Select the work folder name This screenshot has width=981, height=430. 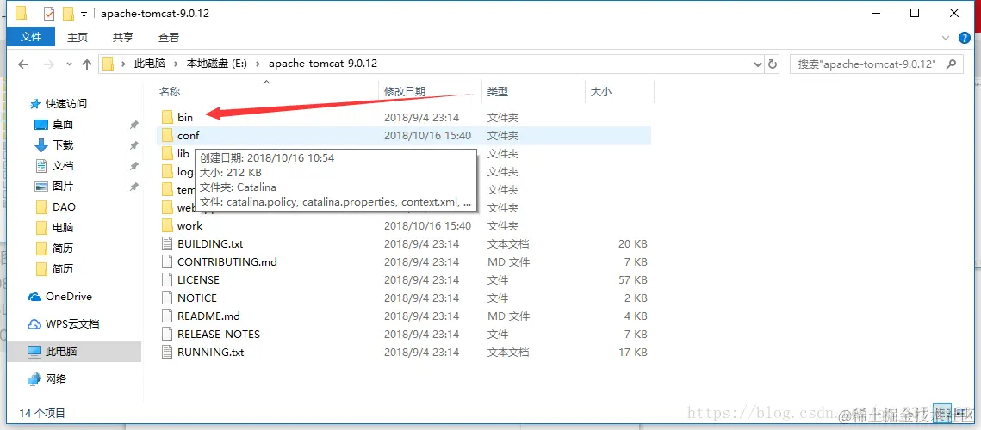click(x=190, y=225)
